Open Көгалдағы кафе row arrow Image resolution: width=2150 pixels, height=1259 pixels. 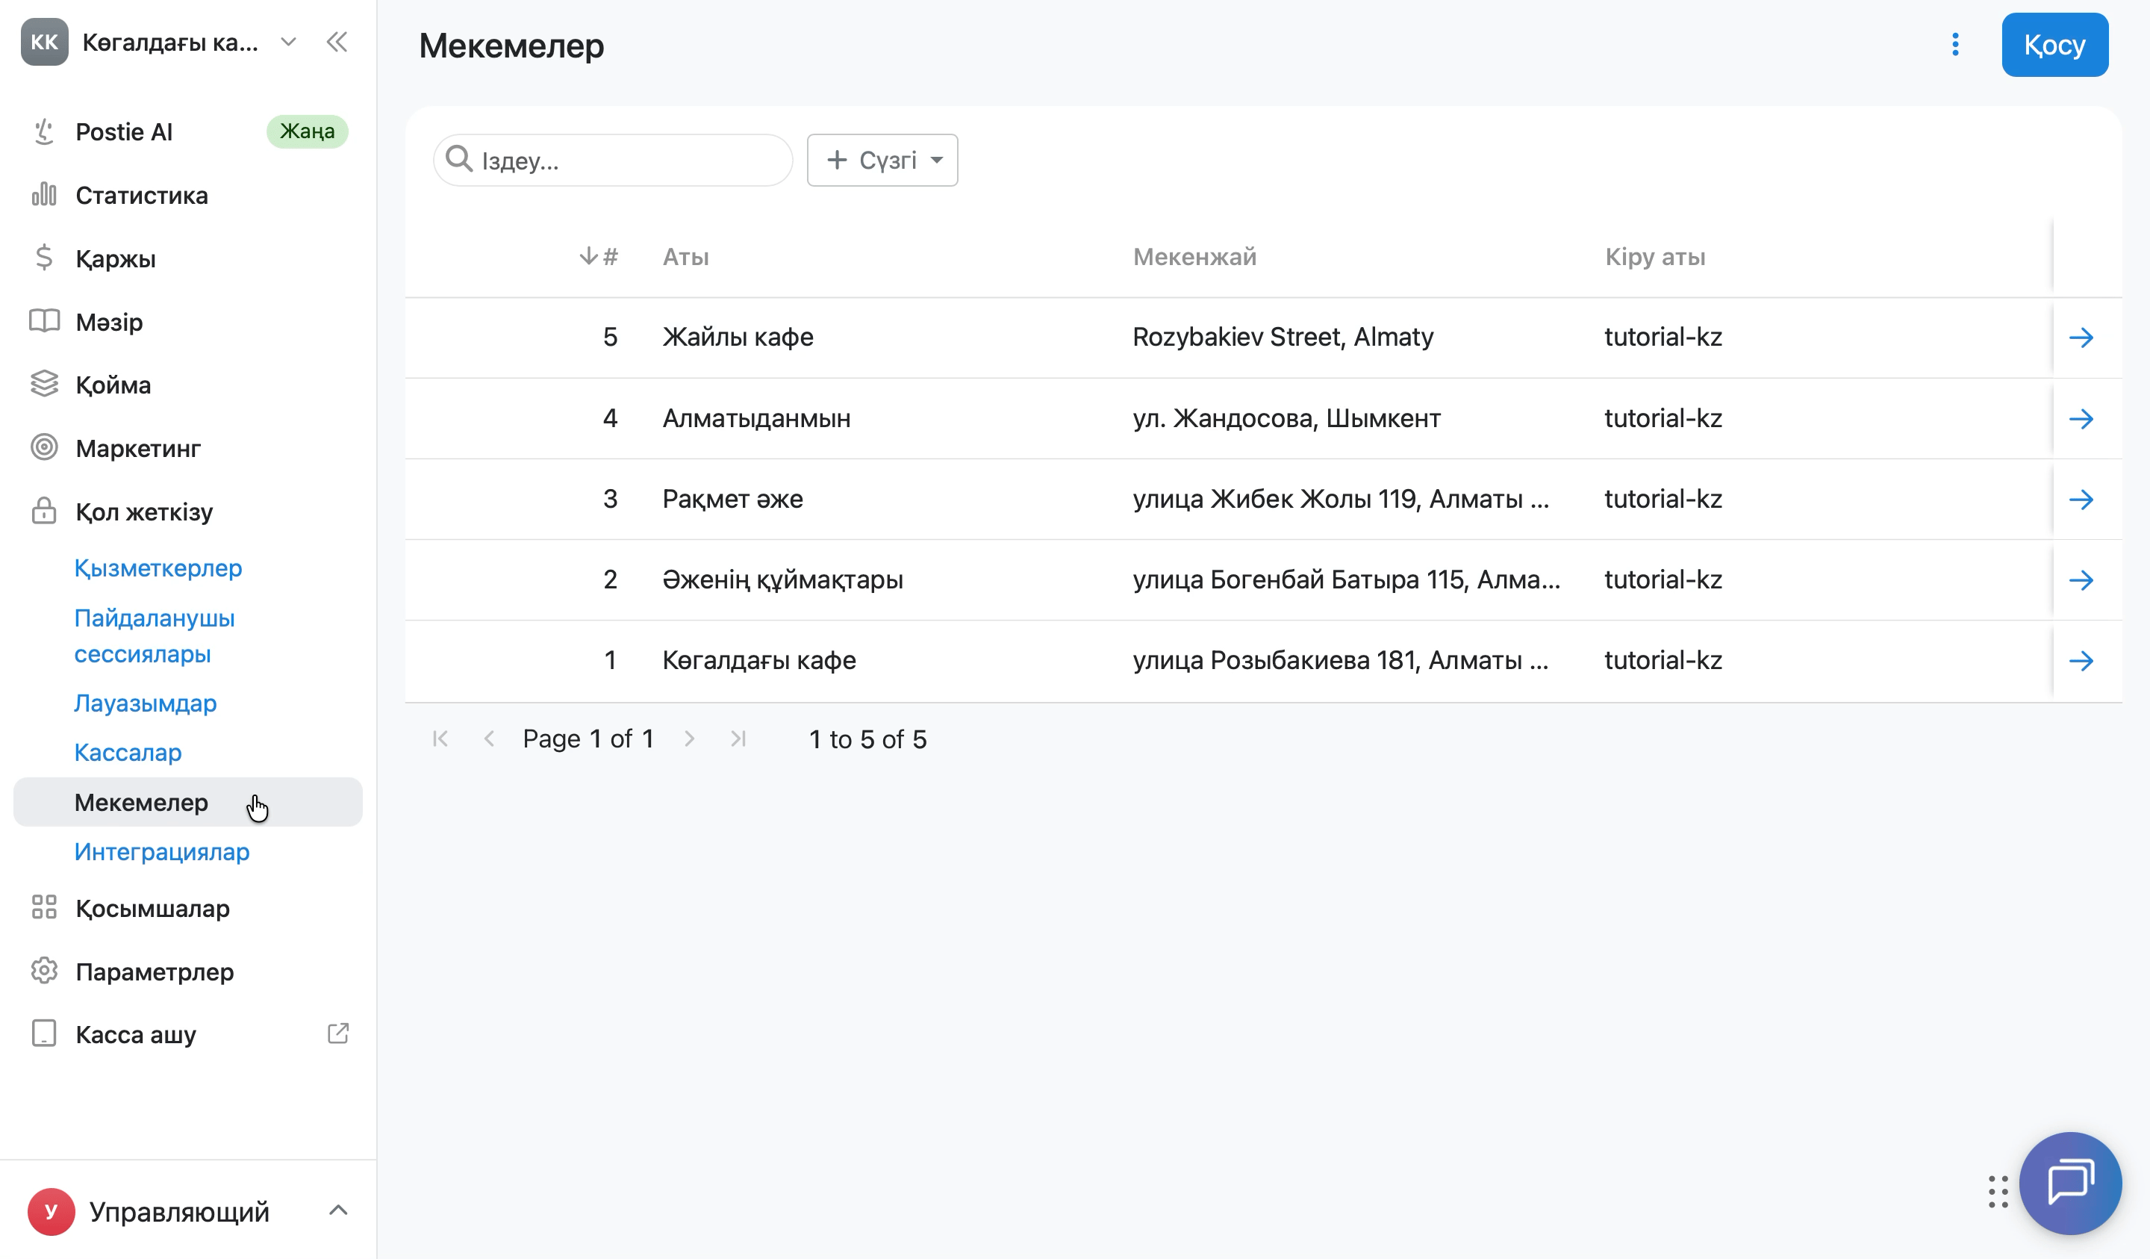coord(2082,661)
